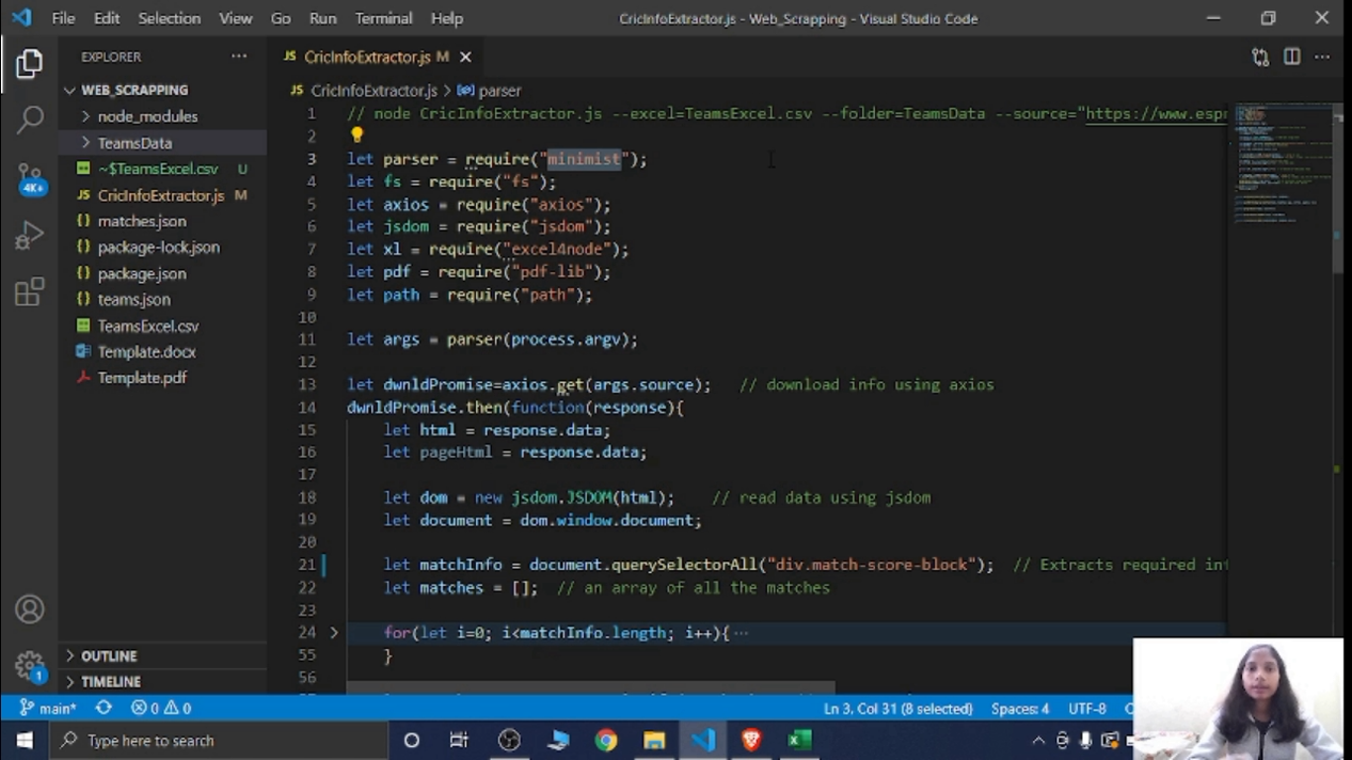This screenshot has width=1352, height=760.
Task: Open the Search view in activity bar
Action: (30, 121)
